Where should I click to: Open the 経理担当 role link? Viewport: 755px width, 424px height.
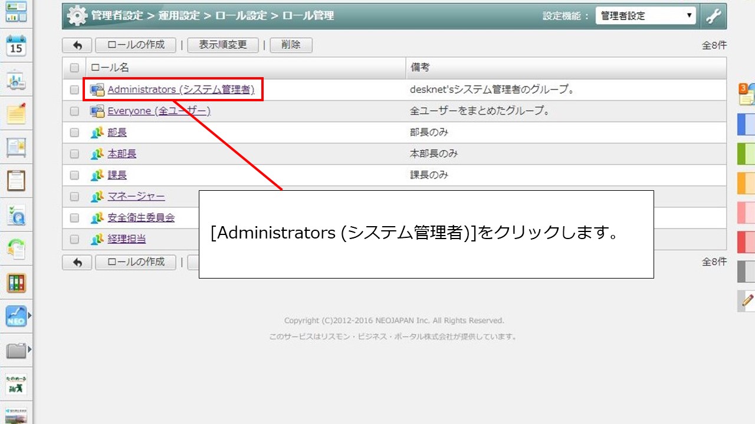(x=126, y=239)
